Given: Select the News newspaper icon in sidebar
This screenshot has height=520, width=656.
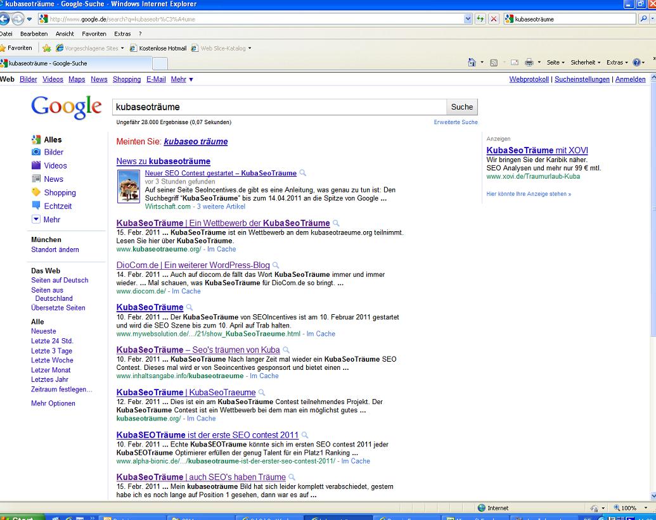Looking at the screenshot, I should click(x=36, y=179).
